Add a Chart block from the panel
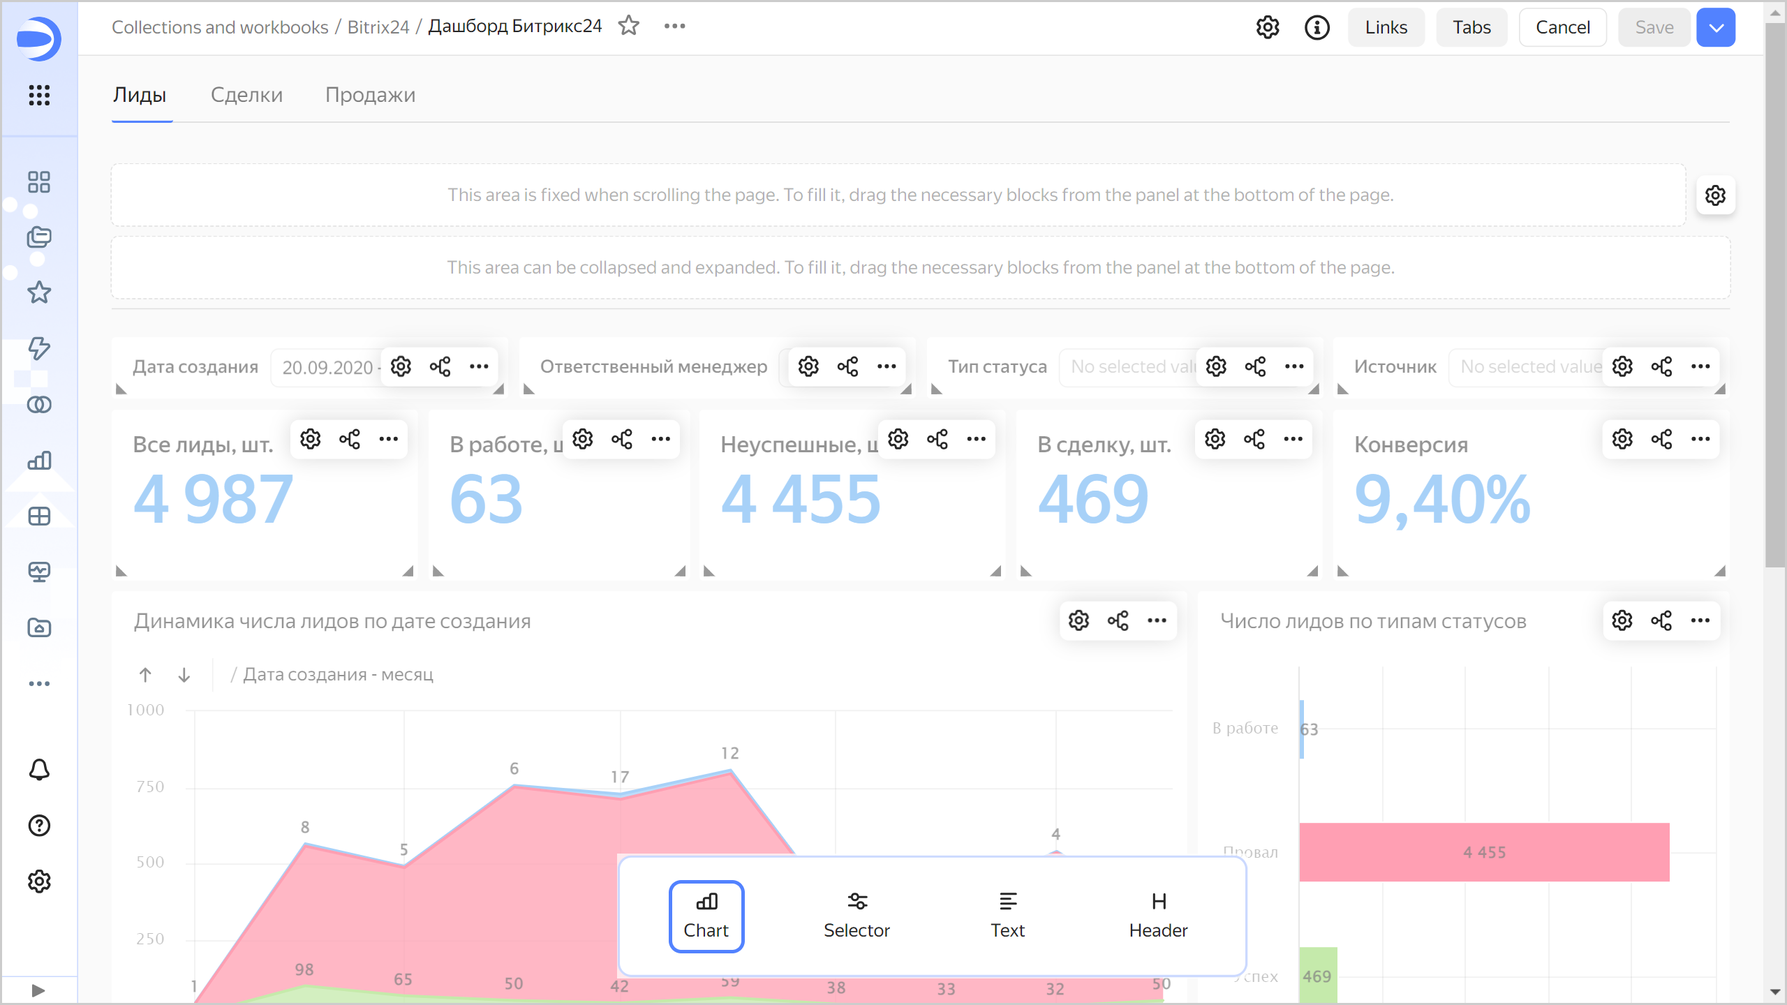This screenshot has width=1787, height=1005. tap(706, 916)
